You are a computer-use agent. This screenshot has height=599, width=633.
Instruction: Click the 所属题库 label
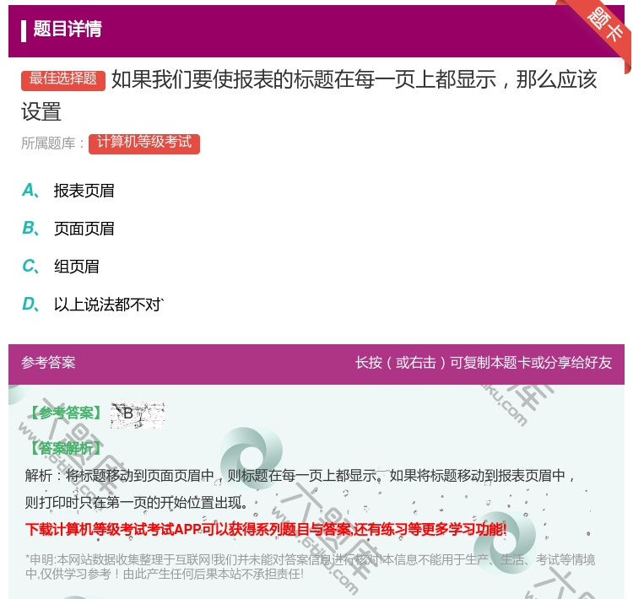[52, 143]
